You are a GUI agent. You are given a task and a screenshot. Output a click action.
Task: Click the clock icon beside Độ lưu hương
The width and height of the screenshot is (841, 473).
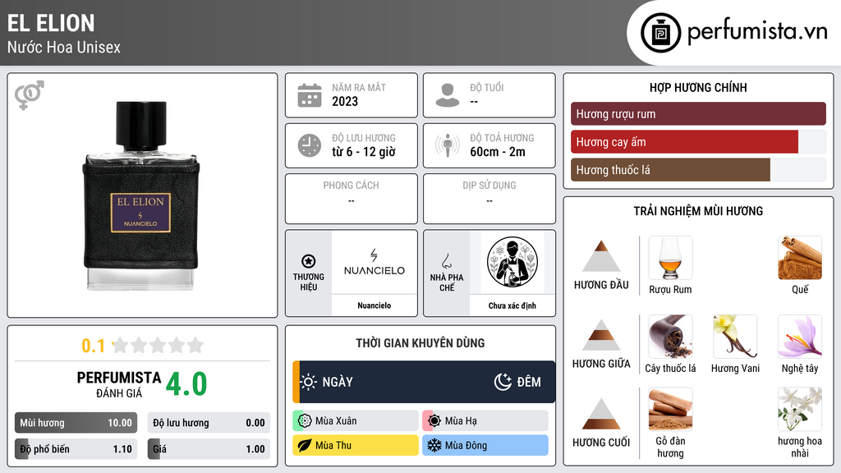[x=310, y=145]
